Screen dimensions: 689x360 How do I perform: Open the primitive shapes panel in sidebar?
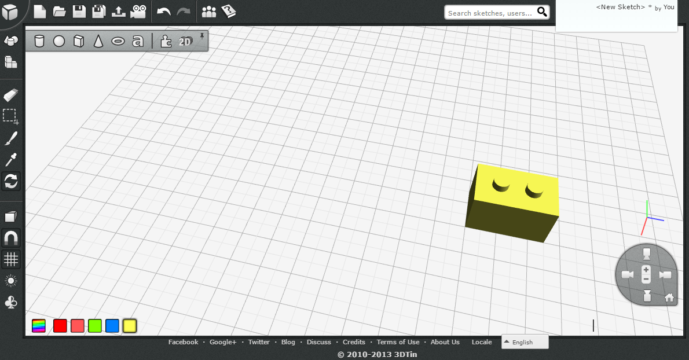coord(10,41)
